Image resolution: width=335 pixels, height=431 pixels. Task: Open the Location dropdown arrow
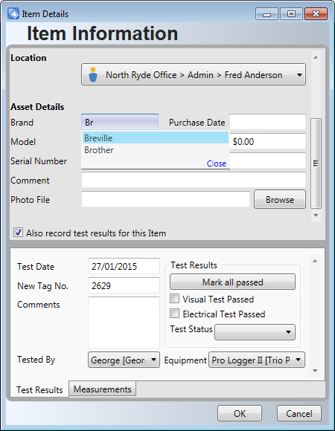tap(299, 75)
